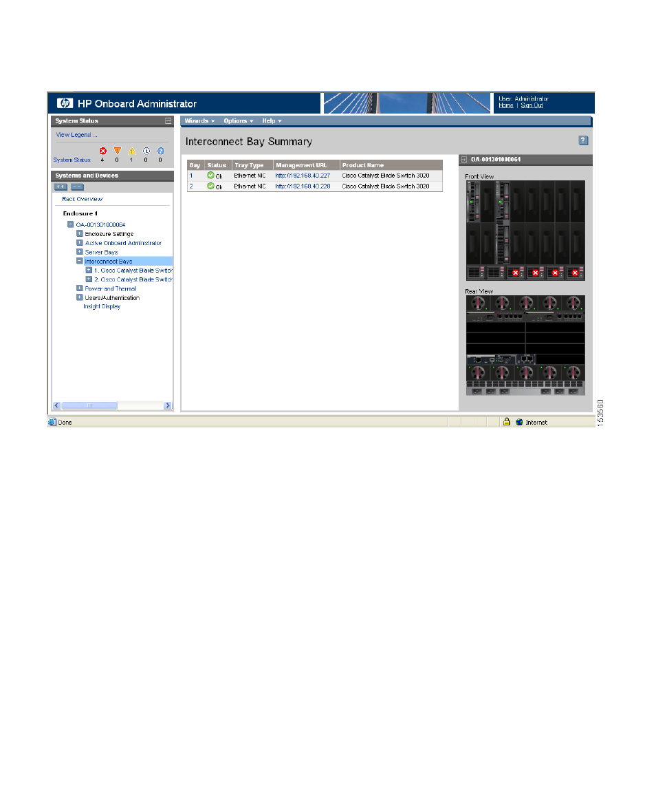Click the Status column header
The width and height of the screenshot is (656, 797).
coord(219,165)
